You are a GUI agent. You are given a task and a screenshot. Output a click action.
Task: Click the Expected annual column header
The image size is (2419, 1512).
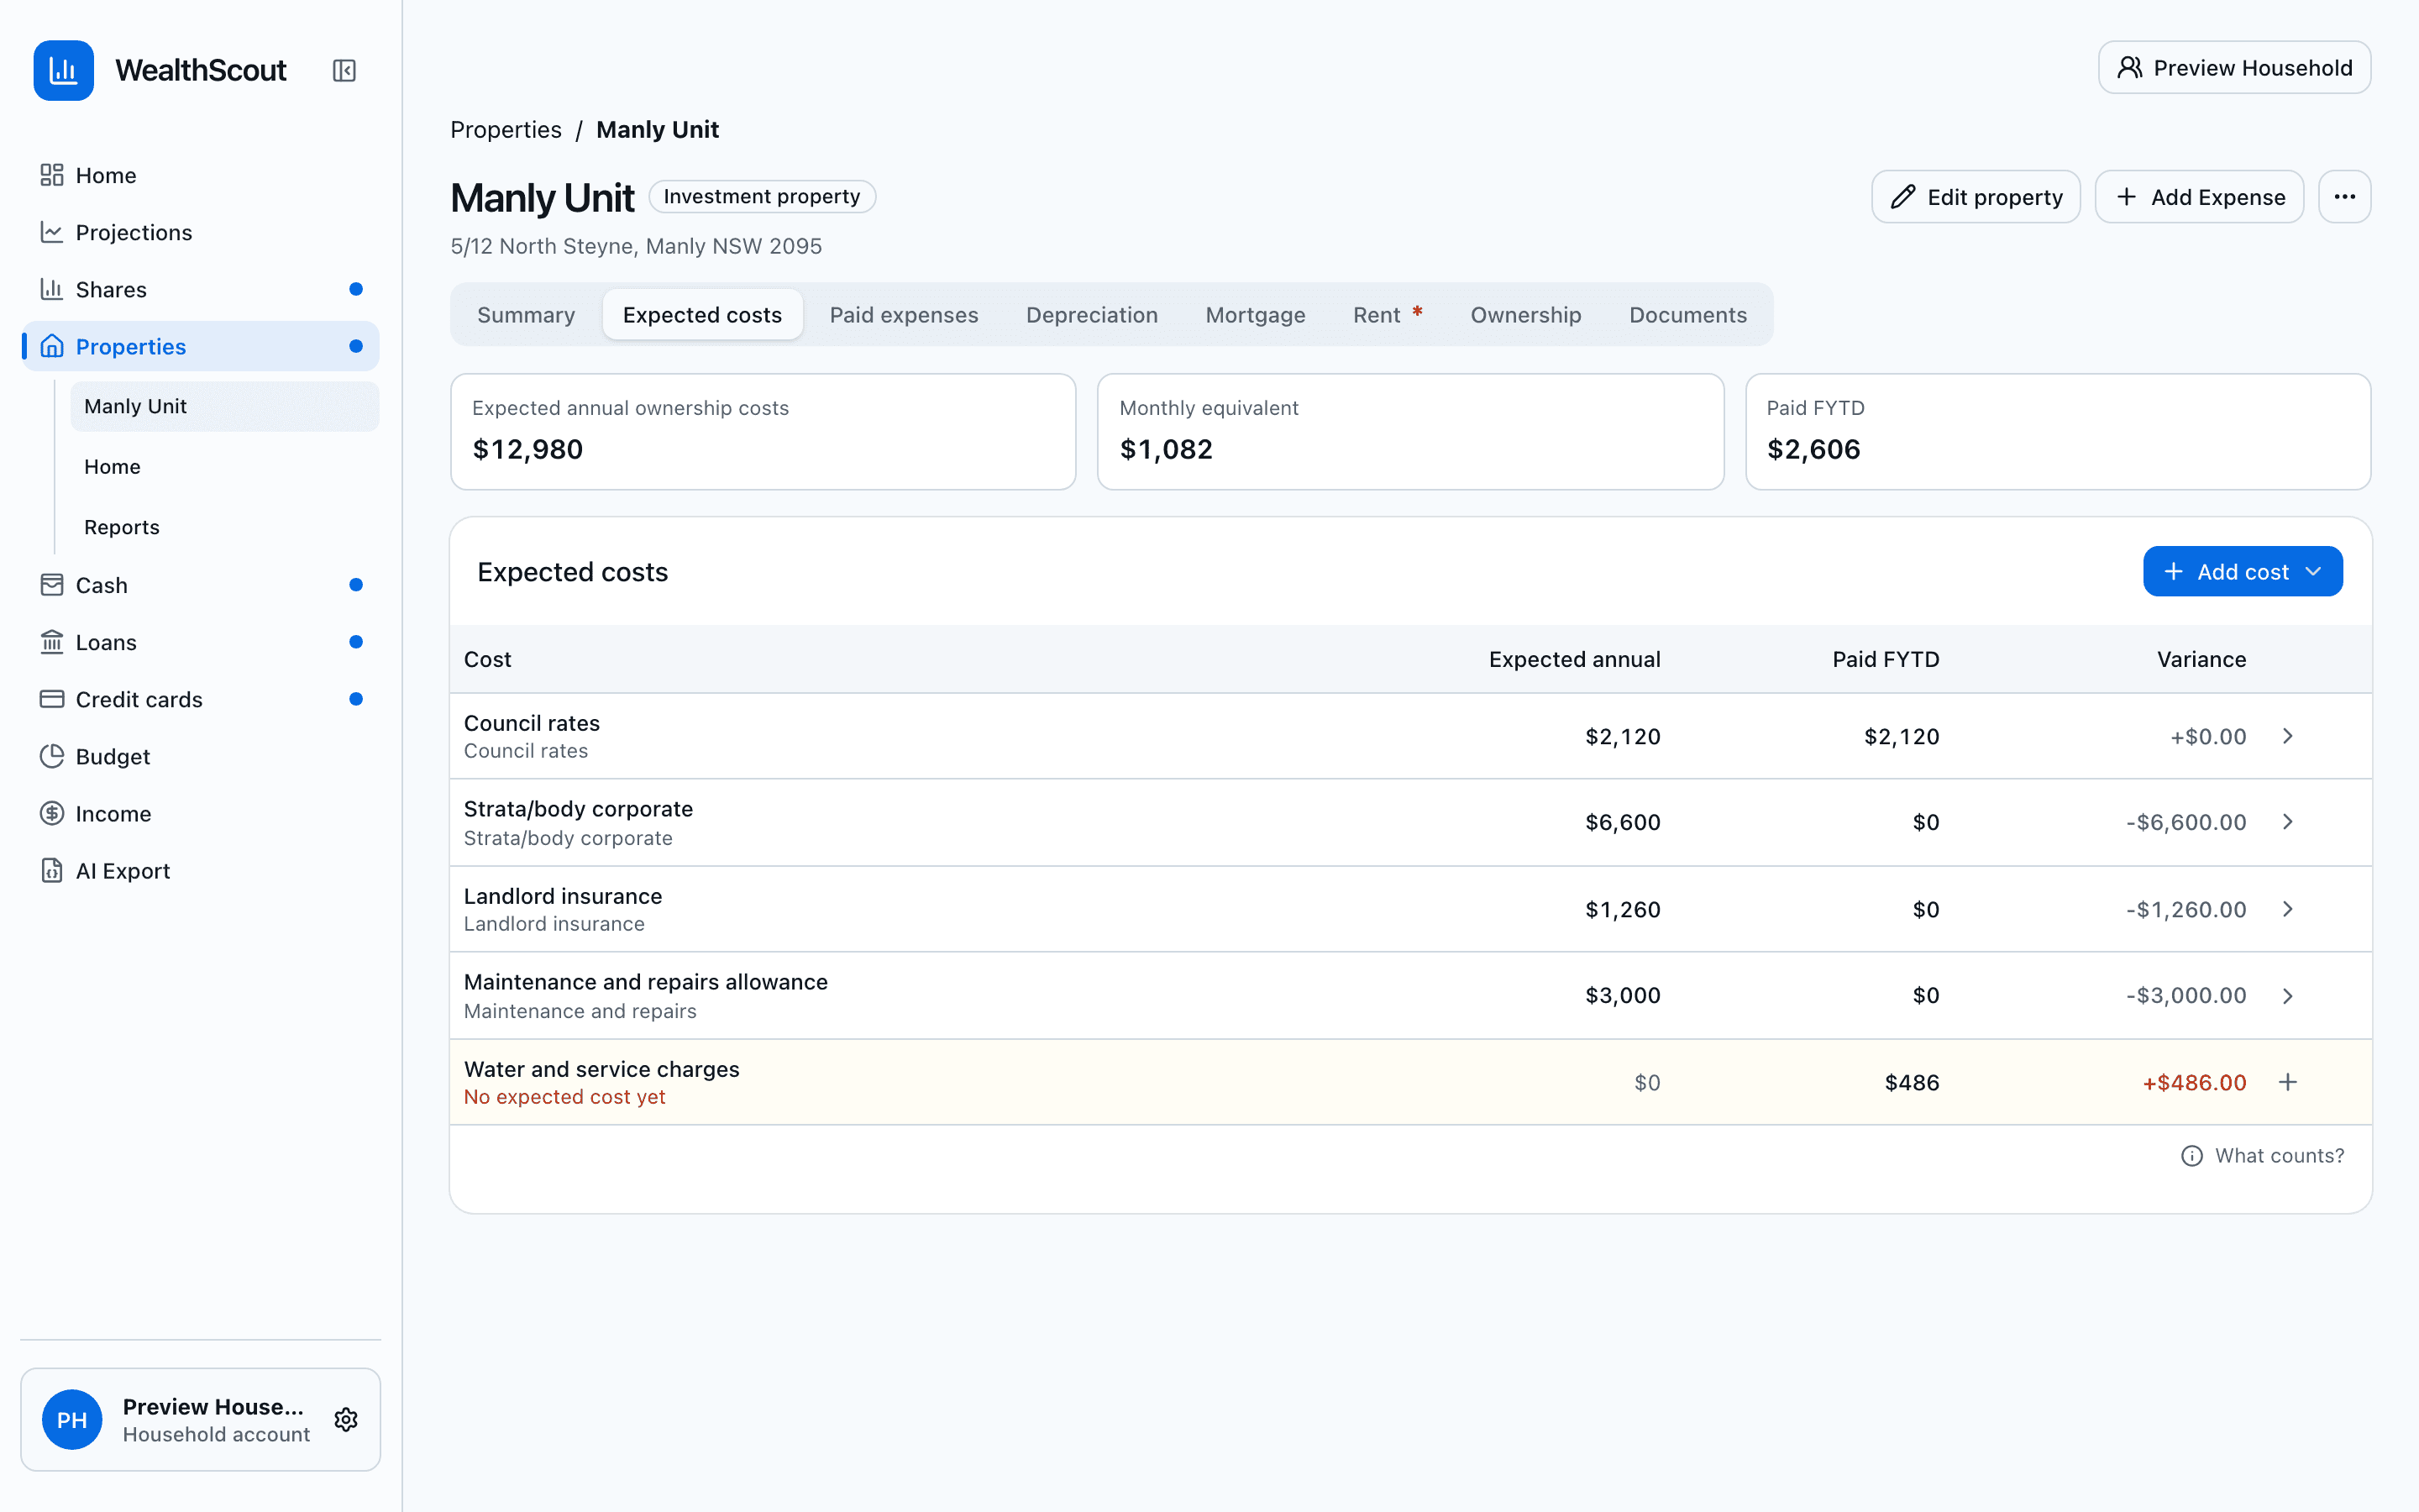point(1574,659)
